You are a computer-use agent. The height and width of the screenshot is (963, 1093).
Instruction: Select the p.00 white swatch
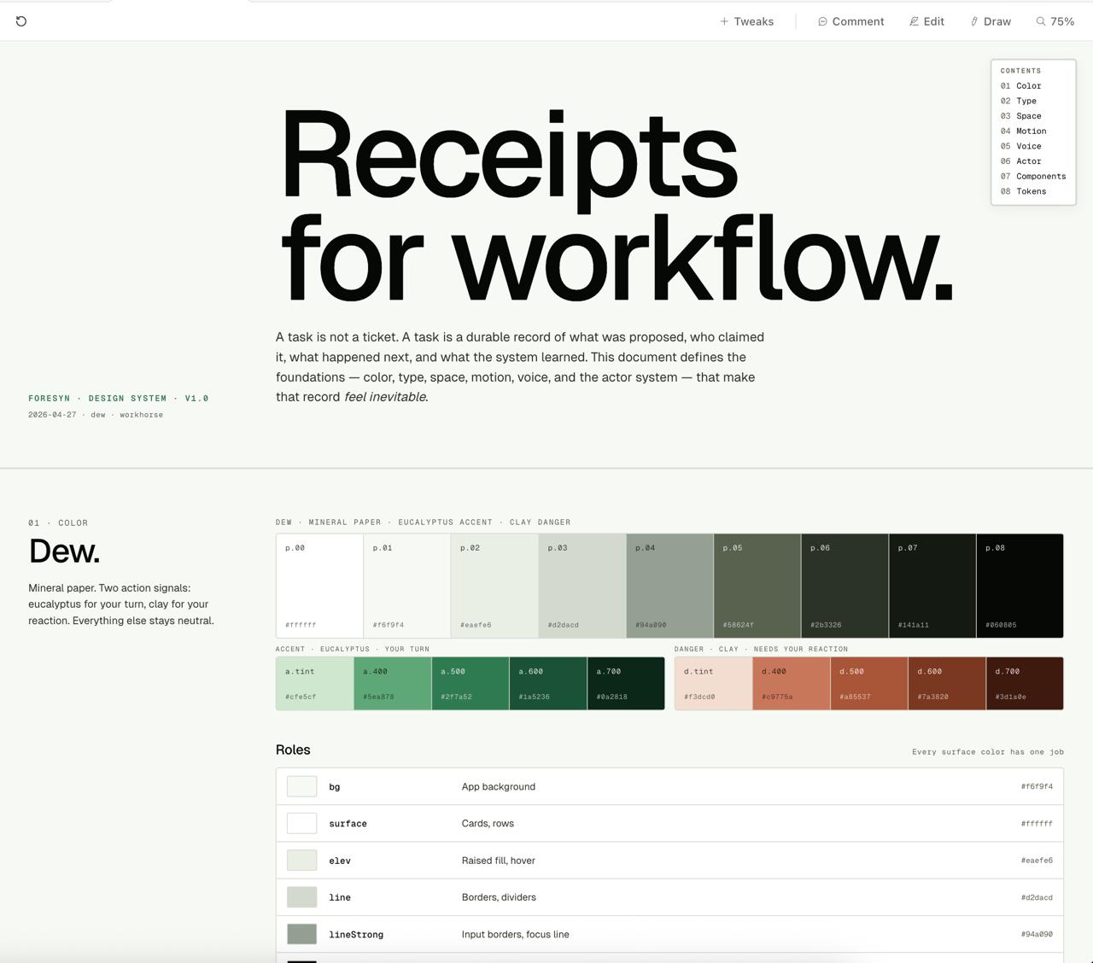point(319,586)
